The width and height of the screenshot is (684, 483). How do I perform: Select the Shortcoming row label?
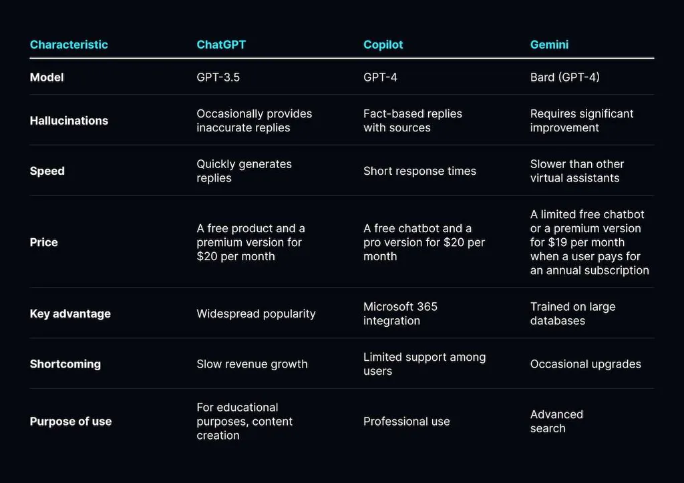(65, 364)
